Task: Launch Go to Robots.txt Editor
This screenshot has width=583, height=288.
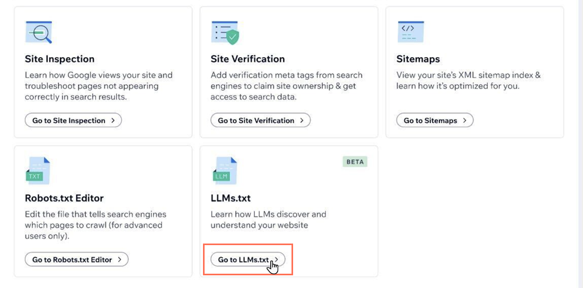Action: tap(76, 259)
